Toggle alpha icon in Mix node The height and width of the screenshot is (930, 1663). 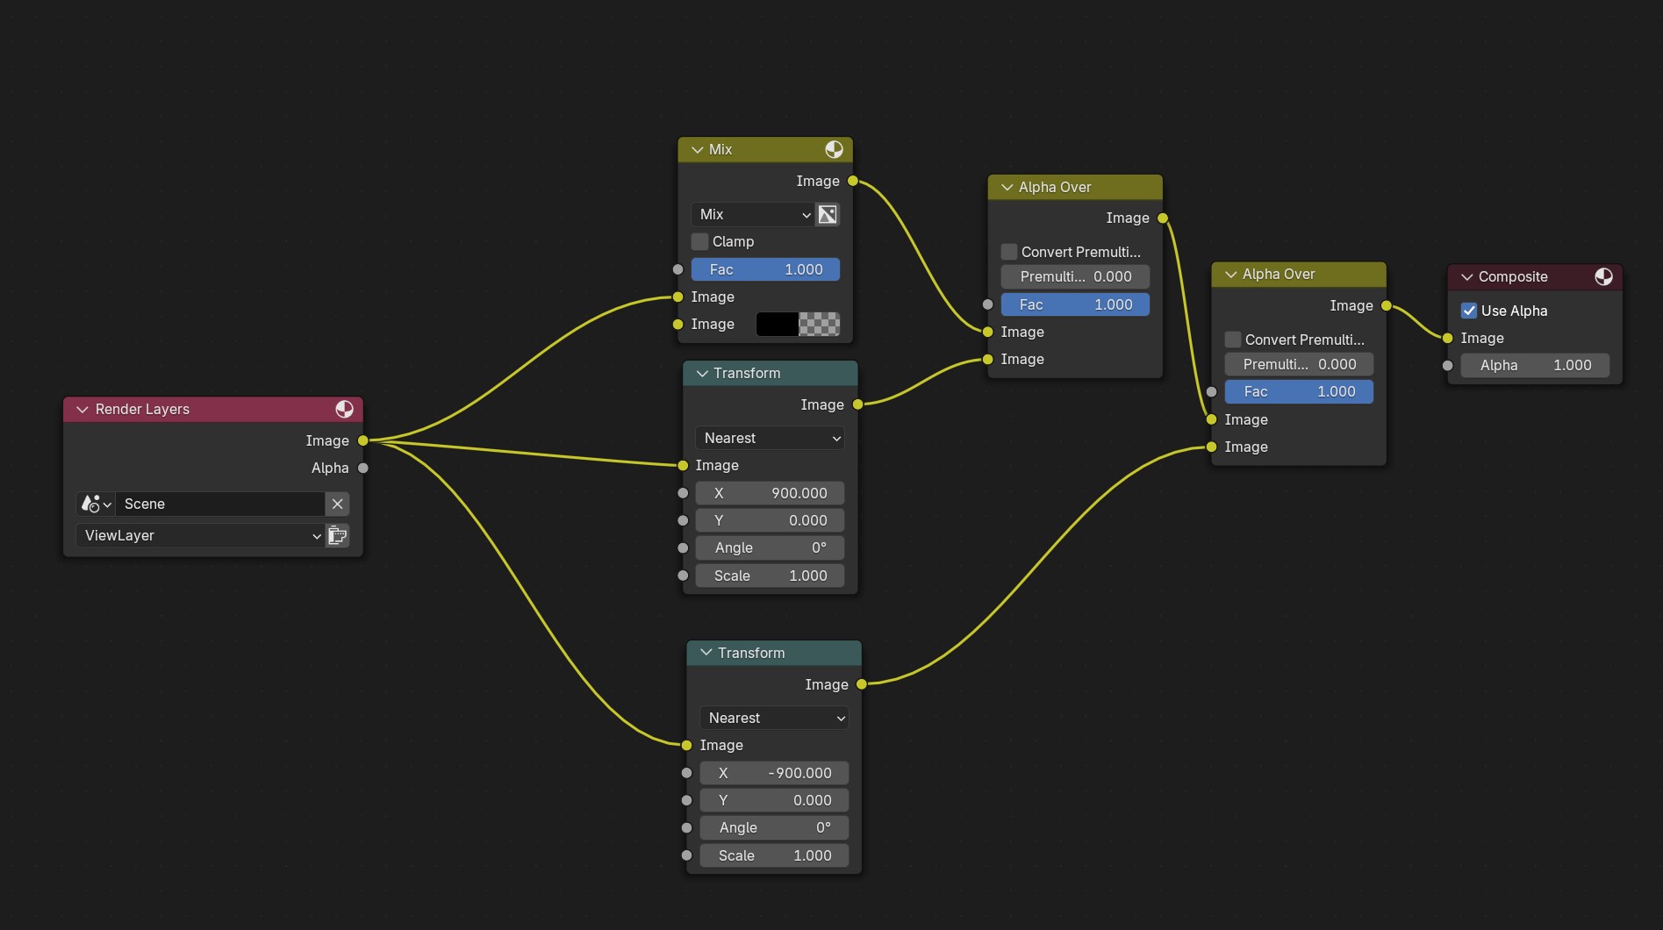[828, 214]
